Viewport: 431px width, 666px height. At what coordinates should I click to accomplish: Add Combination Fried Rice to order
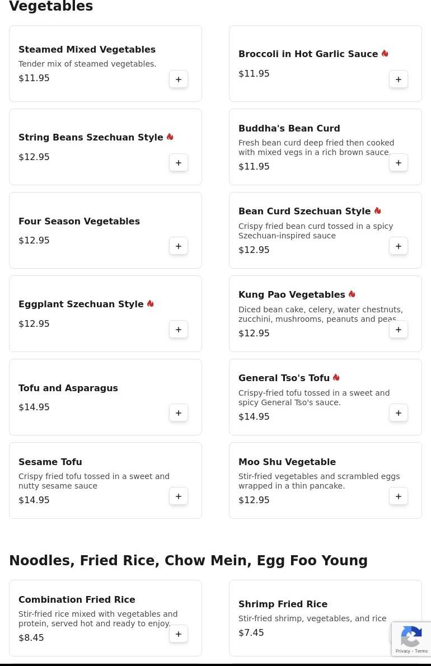[179, 634]
